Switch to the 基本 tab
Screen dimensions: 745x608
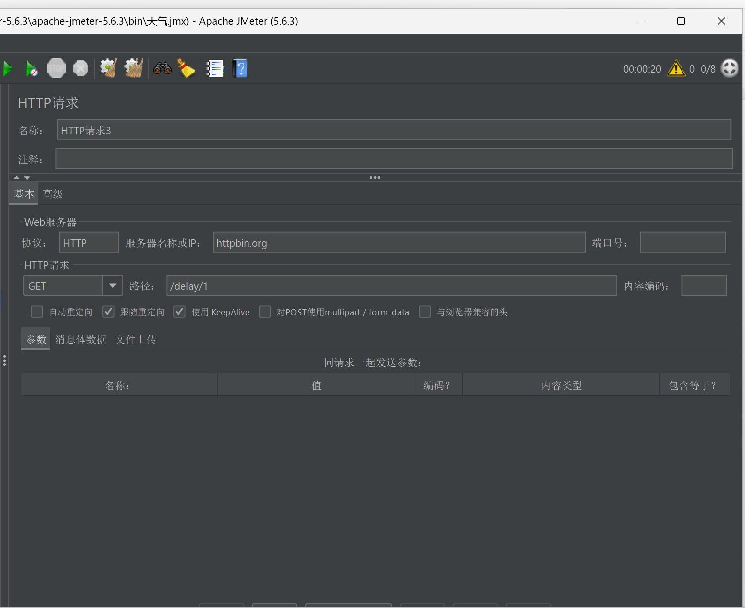(24, 194)
